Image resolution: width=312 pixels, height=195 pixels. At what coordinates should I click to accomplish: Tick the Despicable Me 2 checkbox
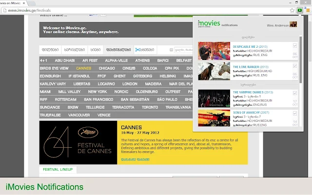pyautogui.click(x=295, y=45)
